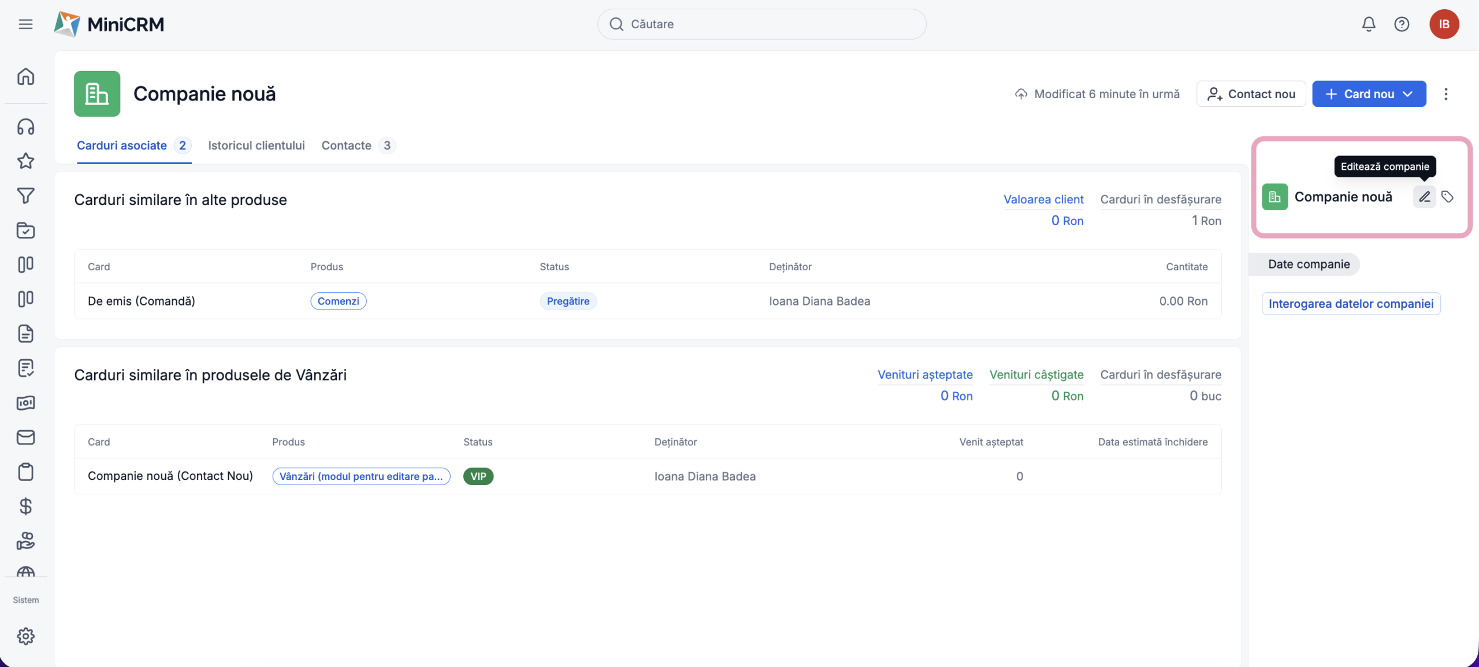Open the headset support icon

tap(25, 126)
